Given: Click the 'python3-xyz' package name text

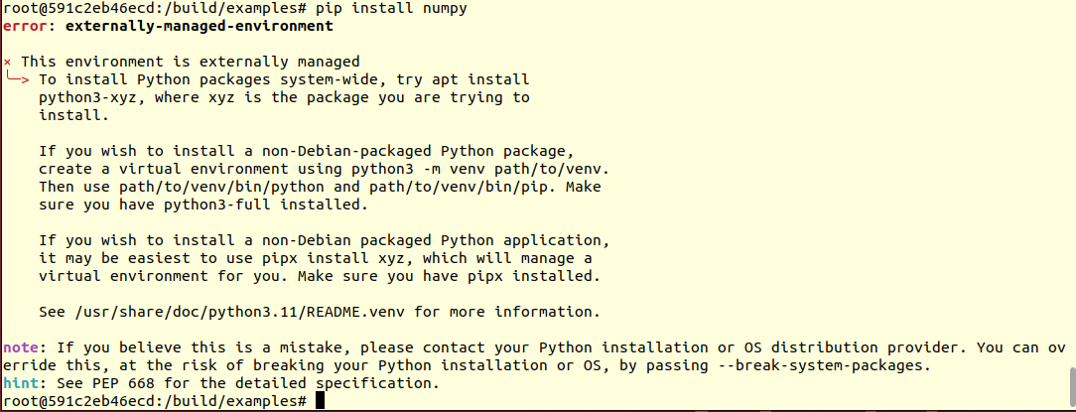Looking at the screenshot, I should click(x=87, y=97).
